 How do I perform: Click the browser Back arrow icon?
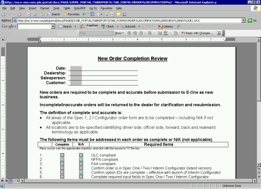3,15
